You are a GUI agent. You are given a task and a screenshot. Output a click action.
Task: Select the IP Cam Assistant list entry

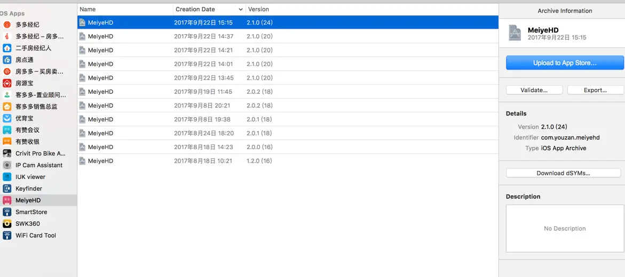tap(38, 165)
